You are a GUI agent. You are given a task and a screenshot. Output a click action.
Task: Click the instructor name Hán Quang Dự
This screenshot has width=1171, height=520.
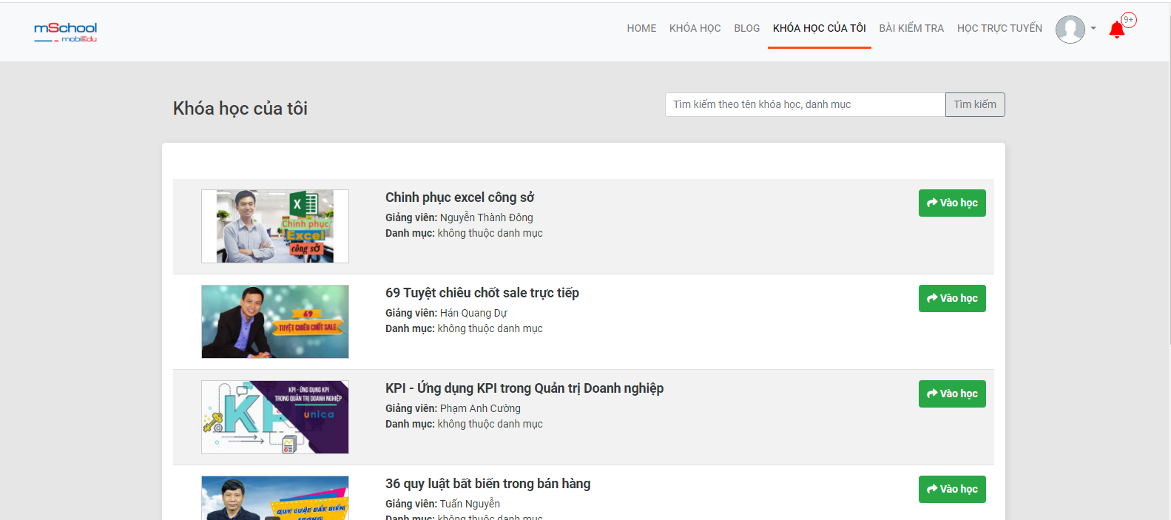coord(473,313)
